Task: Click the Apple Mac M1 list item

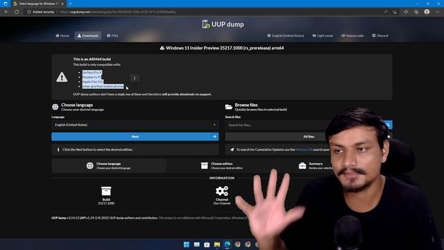Action: pos(92,82)
